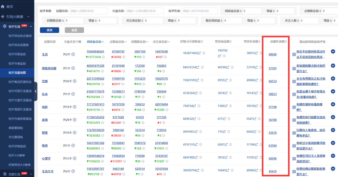This screenshot has height=177, width=338.
Task: Click the info icon in 电影 row
Action: pos(74,107)
